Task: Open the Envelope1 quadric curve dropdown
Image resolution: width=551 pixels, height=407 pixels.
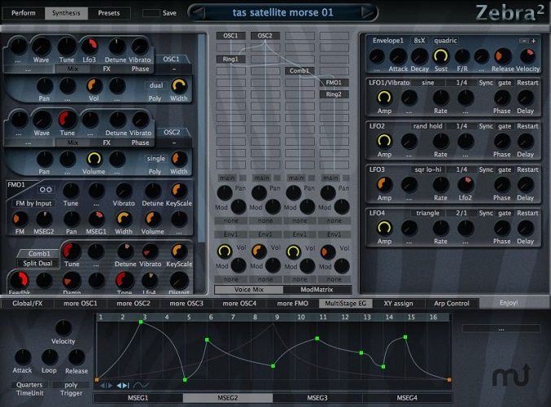Action: (445, 40)
